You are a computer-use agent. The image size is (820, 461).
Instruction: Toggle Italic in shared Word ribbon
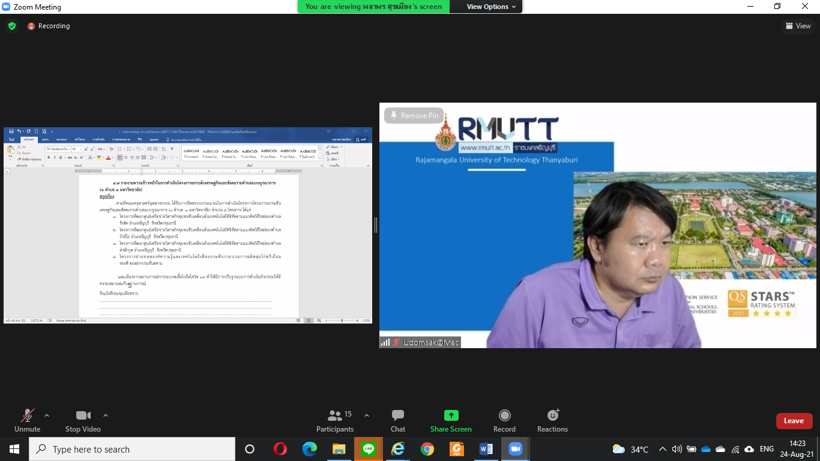pyautogui.click(x=55, y=157)
